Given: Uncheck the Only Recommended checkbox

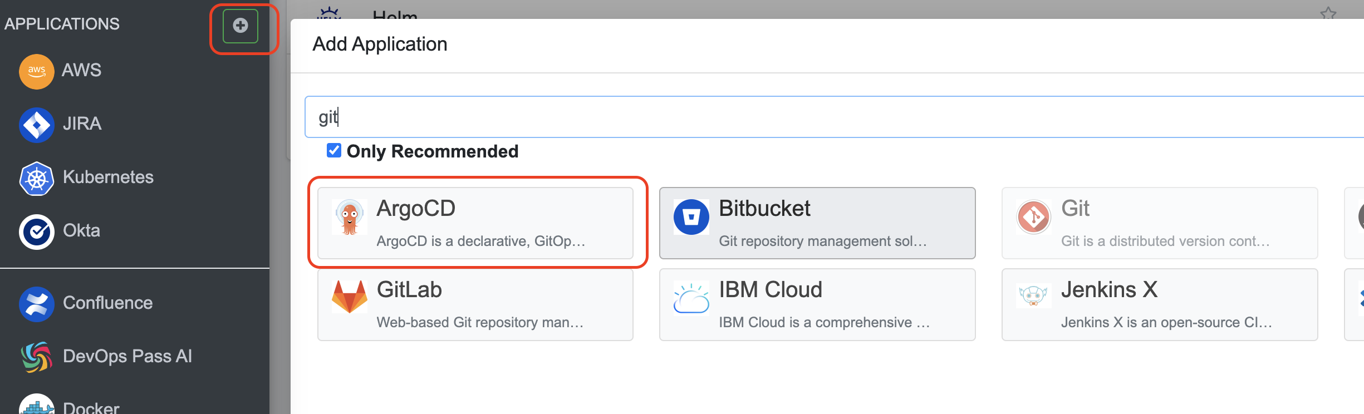Looking at the screenshot, I should 334,150.
